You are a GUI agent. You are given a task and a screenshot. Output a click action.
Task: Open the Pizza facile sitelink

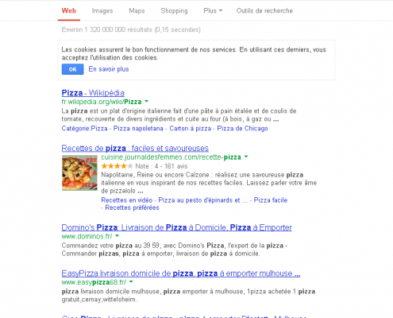pyautogui.click(x=271, y=200)
